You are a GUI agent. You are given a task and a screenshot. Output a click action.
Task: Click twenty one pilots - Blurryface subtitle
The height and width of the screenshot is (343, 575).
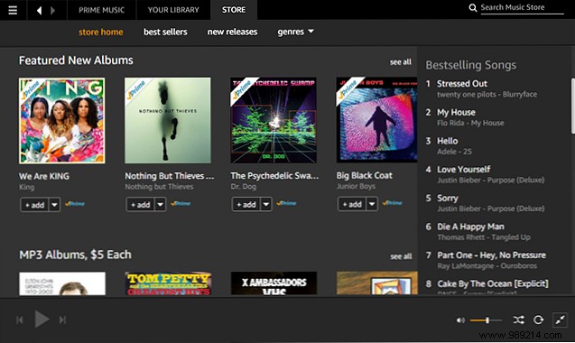point(487,95)
